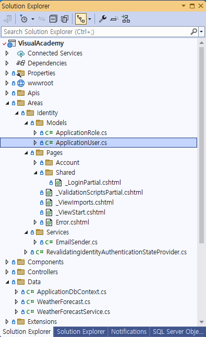Click the switch views icon at toolbar start

[8, 19]
